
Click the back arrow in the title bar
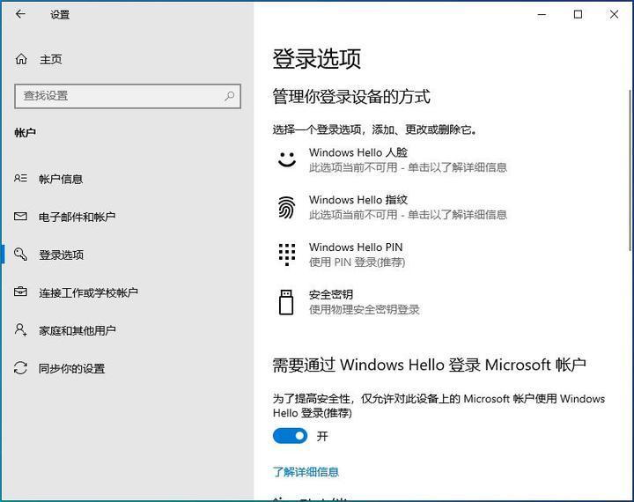pyautogui.click(x=20, y=14)
